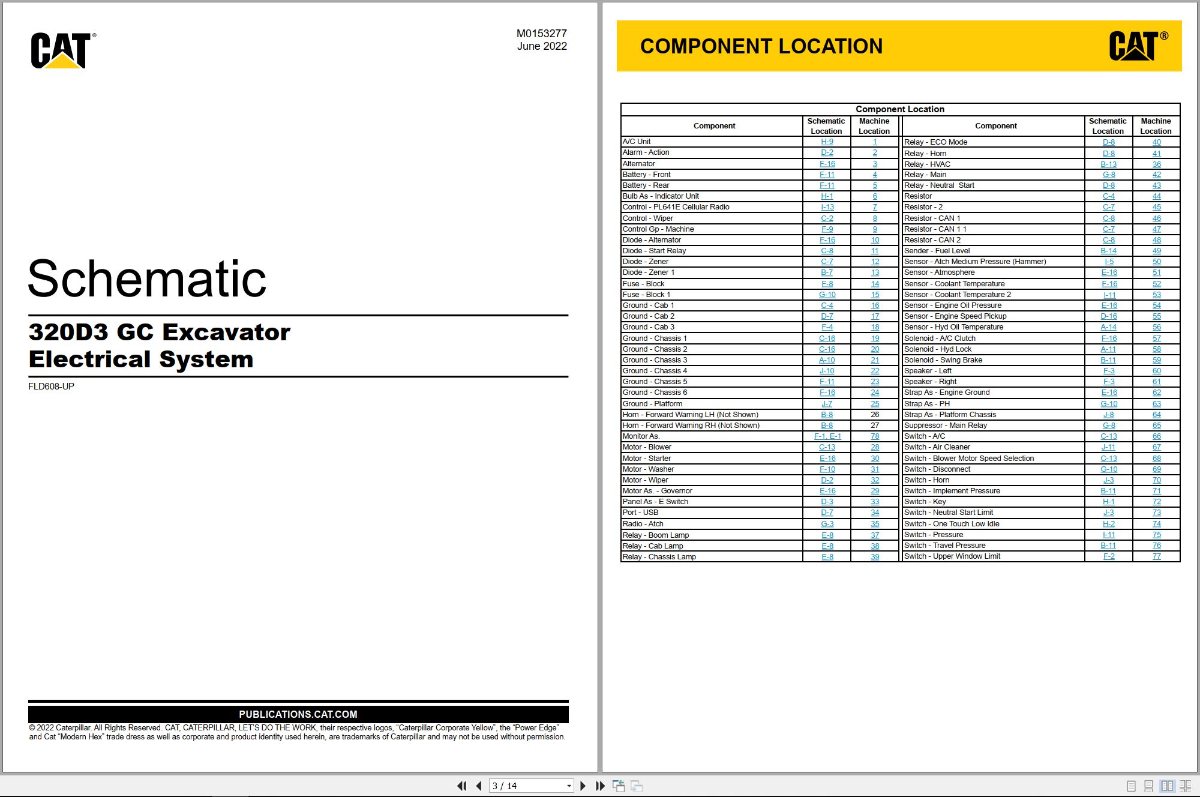Screen dimensions: 1200x797
Task: Open machine location 58 for Solenoid - Hyd Lock
Action: click(x=1157, y=349)
